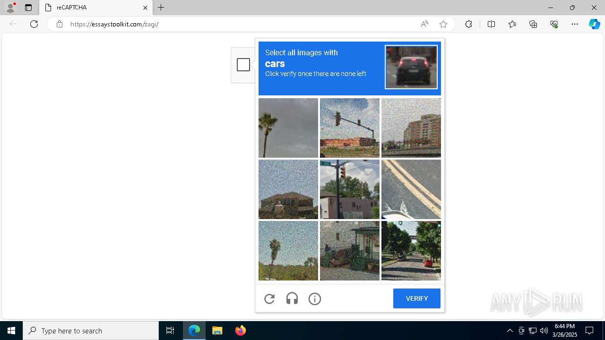
Task: Click the VERIFY button
Action: (x=417, y=298)
